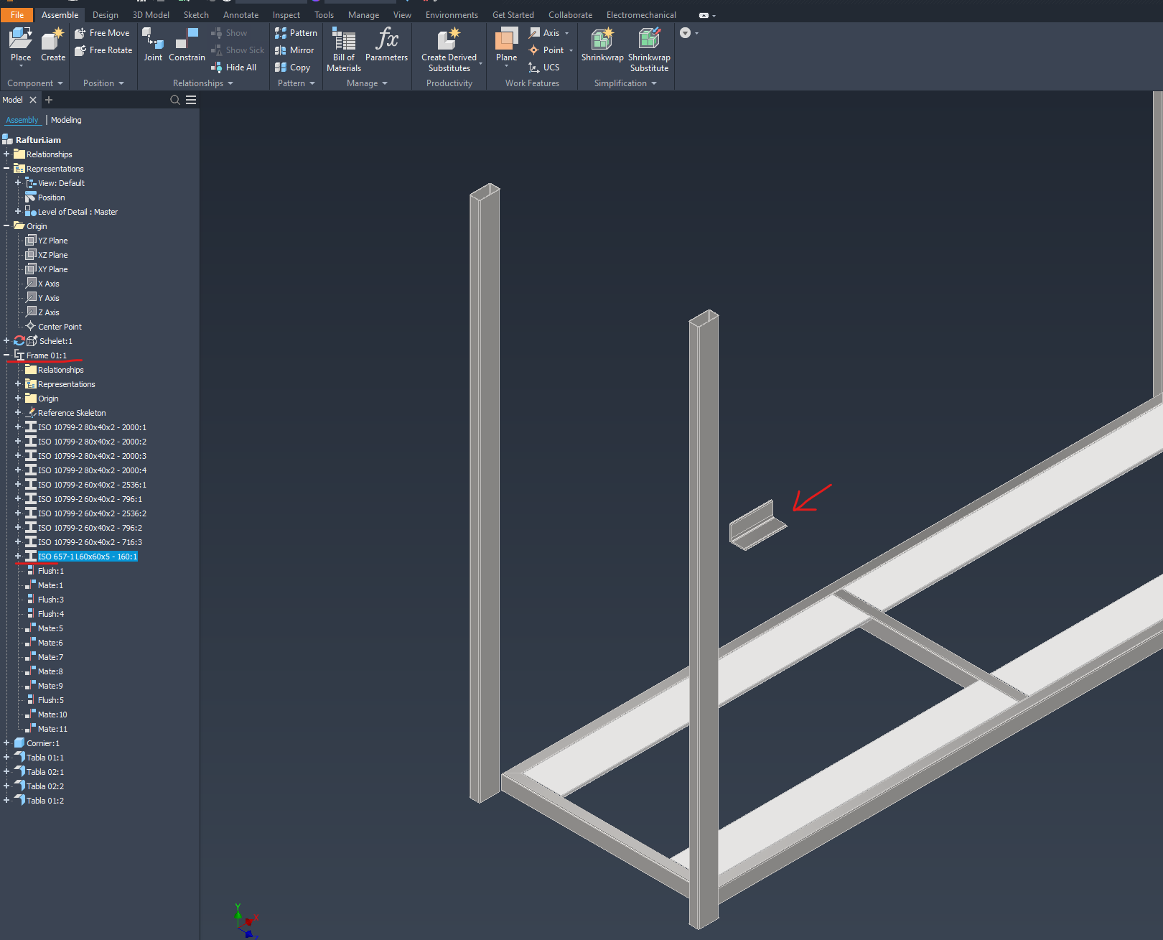
Task: Select the Copy components tool
Action: click(295, 67)
